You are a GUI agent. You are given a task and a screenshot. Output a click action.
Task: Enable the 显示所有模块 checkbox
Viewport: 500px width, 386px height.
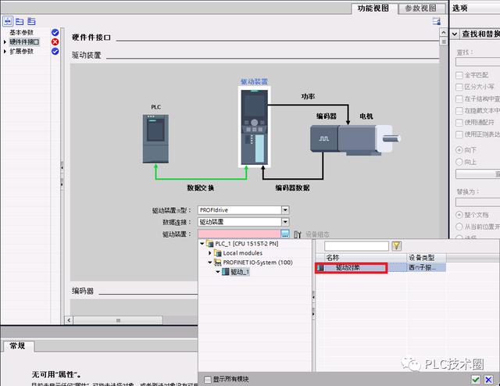207,379
